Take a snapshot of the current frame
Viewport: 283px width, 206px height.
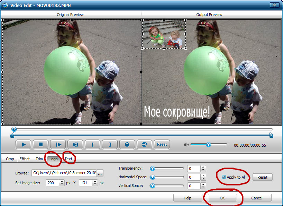127,145
